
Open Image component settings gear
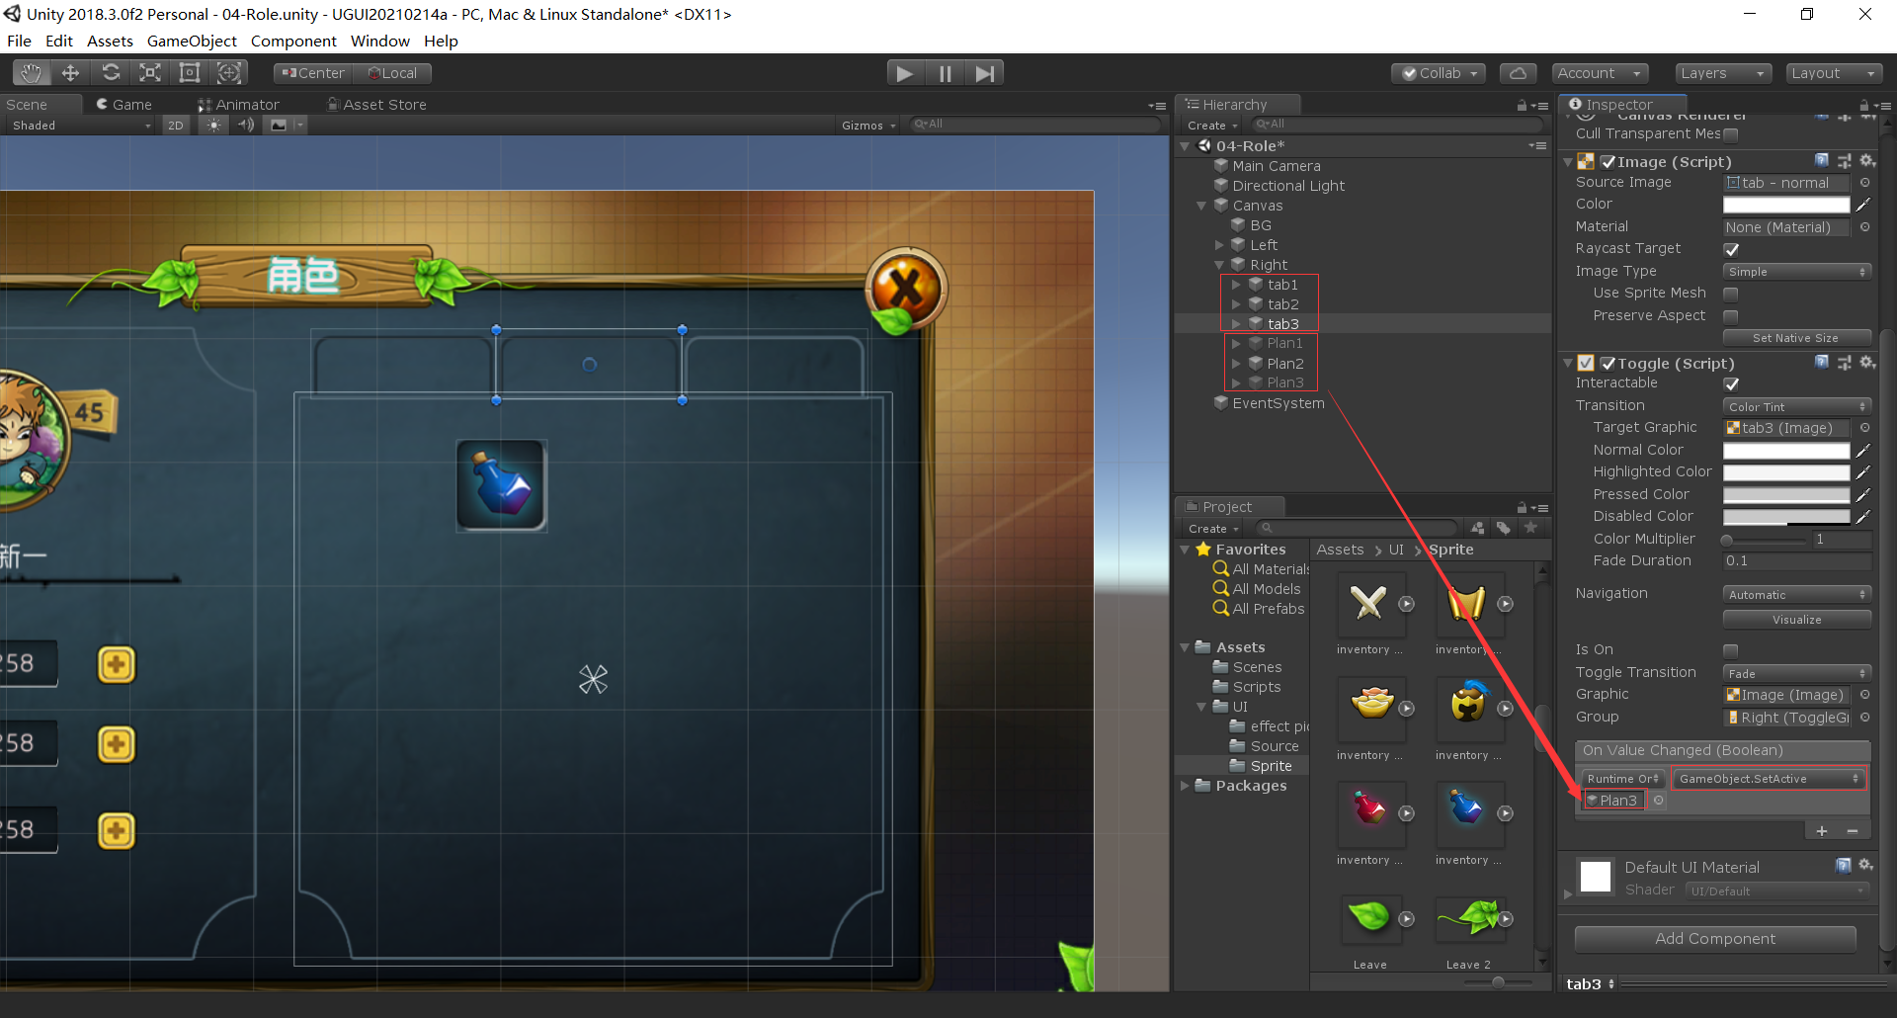tap(1866, 161)
